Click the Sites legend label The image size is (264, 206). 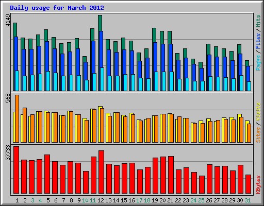click(x=258, y=135)
